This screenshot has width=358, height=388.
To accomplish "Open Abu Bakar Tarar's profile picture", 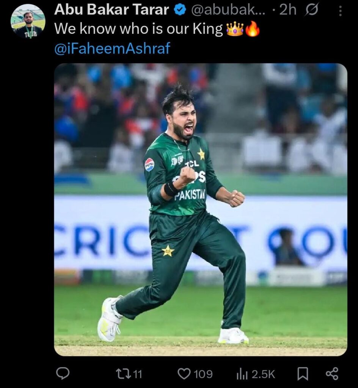I will (28, 21).
